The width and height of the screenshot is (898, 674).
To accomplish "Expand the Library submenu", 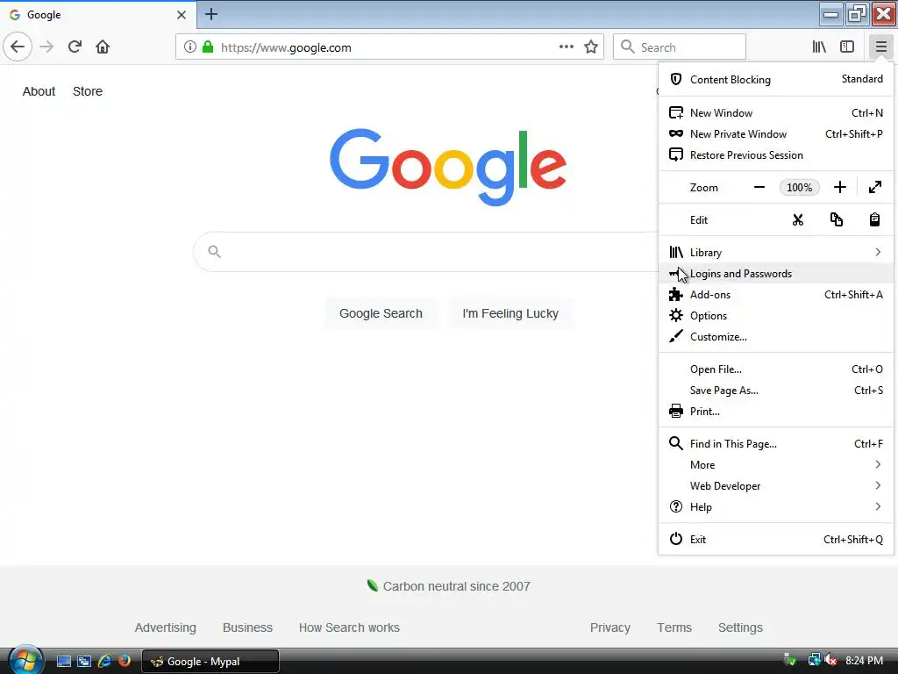I will [x=776, y=253].
